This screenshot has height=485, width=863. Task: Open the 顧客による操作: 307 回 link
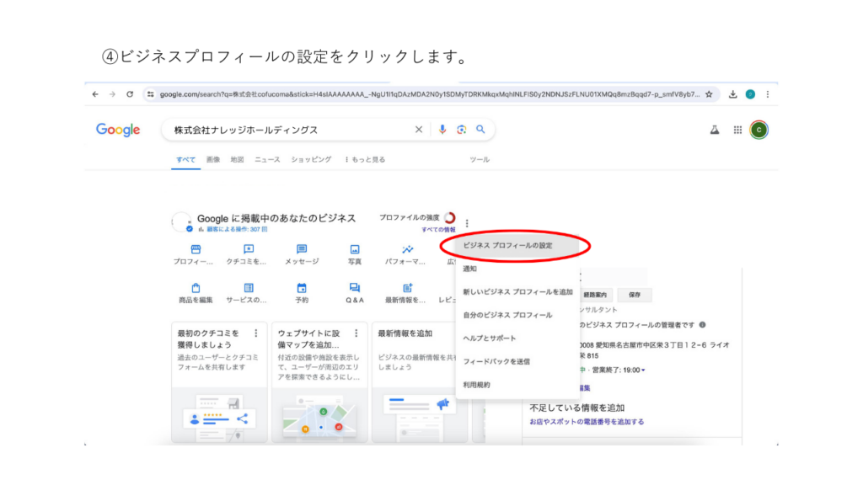click(x=237, y=229)
